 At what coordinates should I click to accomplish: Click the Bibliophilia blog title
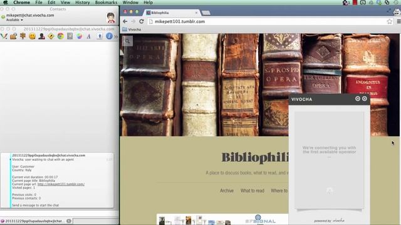coord(255,157)
